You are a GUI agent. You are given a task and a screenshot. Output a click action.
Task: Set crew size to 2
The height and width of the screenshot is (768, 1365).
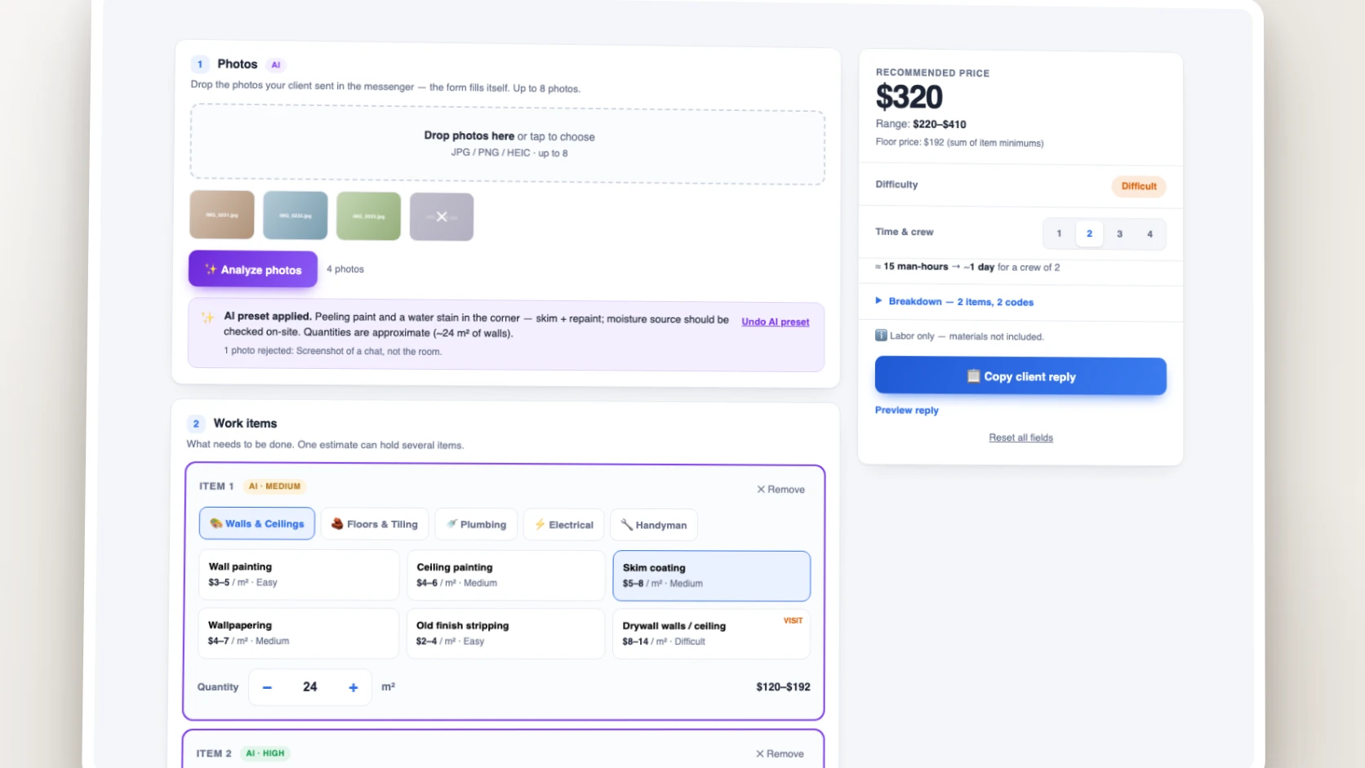1089,233
